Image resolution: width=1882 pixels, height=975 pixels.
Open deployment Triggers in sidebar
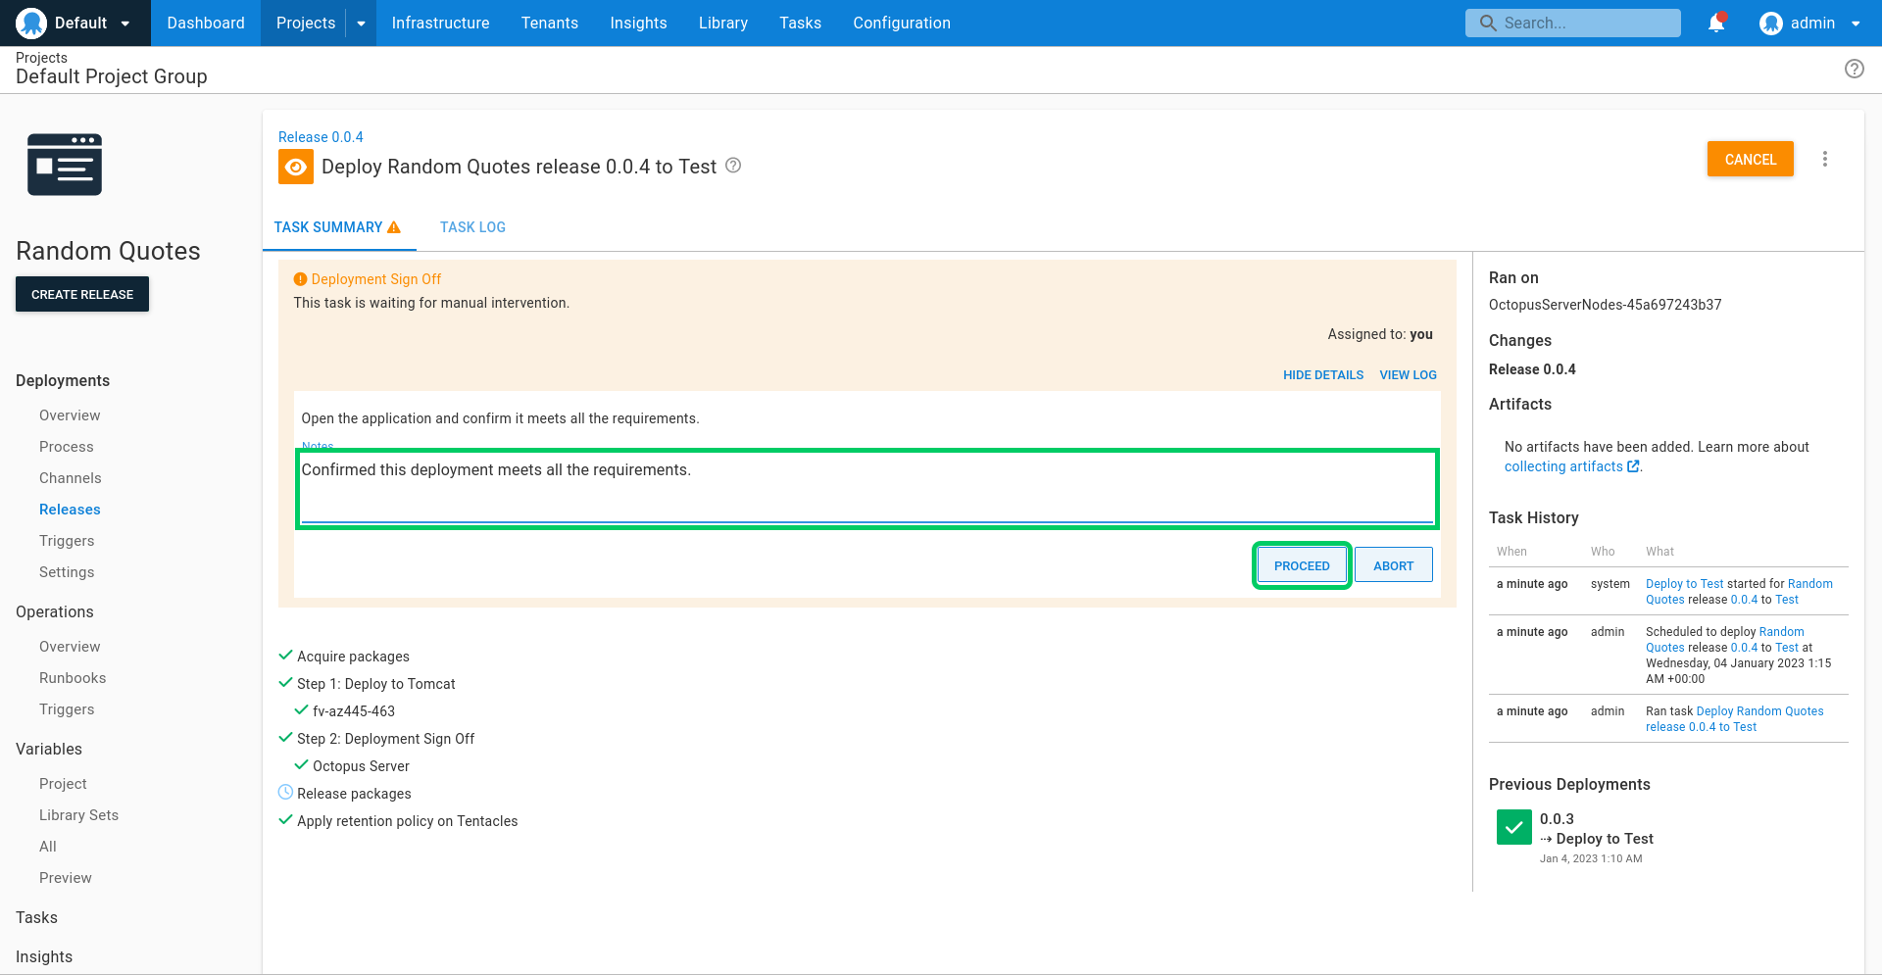67,541
